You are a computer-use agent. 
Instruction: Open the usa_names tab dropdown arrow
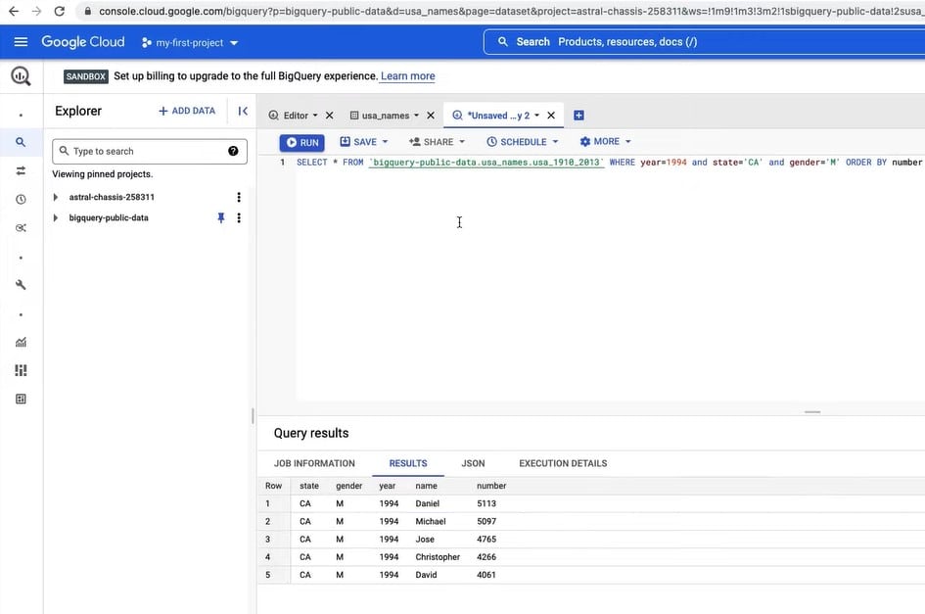click(416, 116)
